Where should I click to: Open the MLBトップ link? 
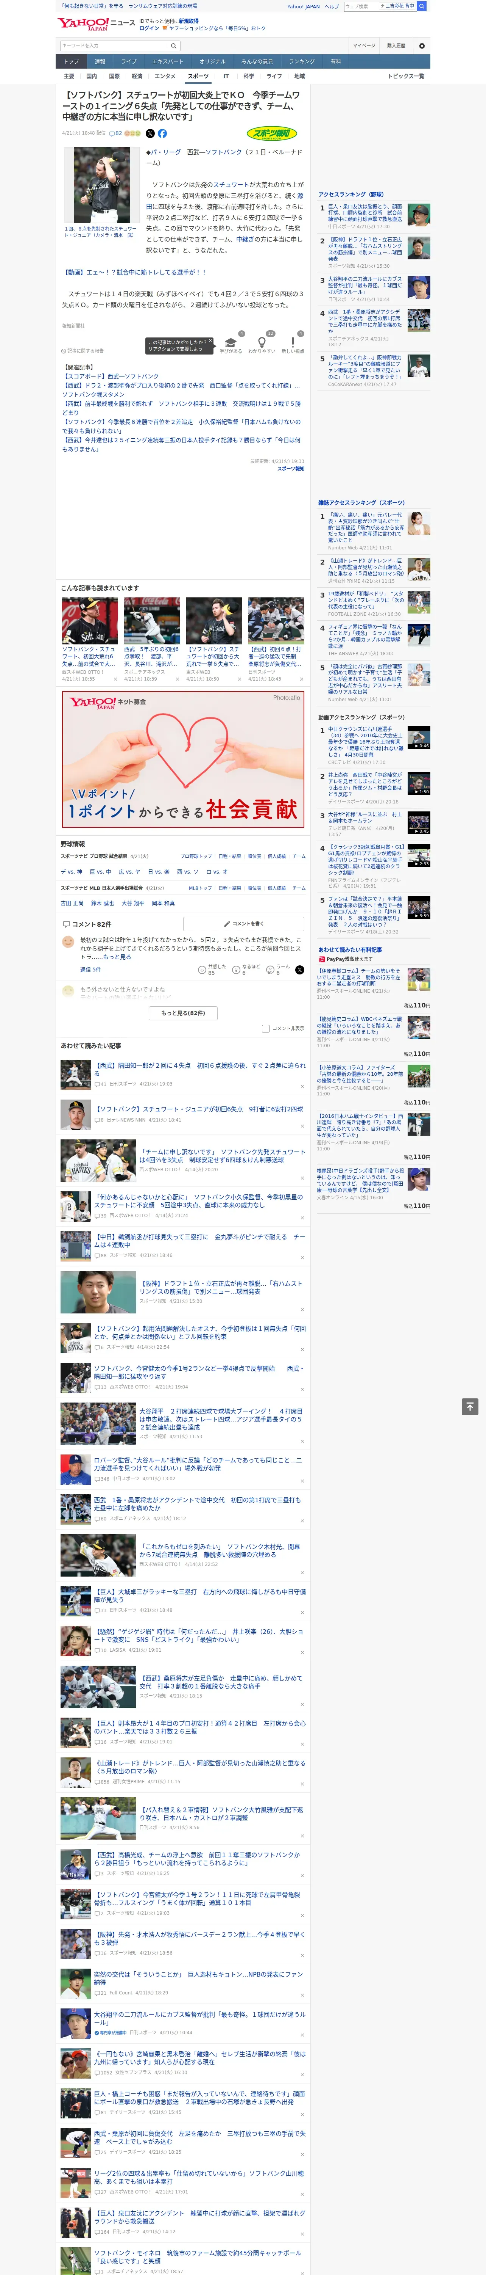click(x=200, y=888)
